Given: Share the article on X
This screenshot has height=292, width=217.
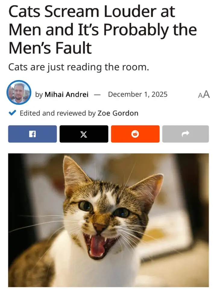Looking at the screenshot, I should coord(84,134).
